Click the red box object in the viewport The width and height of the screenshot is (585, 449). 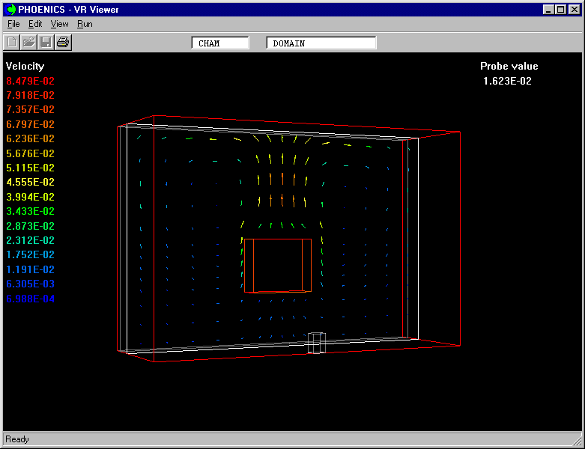(x=277, y=266)
